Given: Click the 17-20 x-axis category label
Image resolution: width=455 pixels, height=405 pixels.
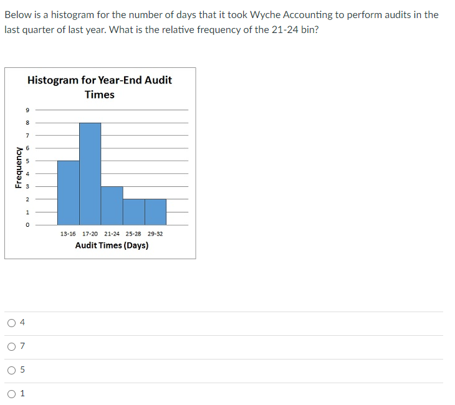Looking at the screenshot, I should 90,234.
